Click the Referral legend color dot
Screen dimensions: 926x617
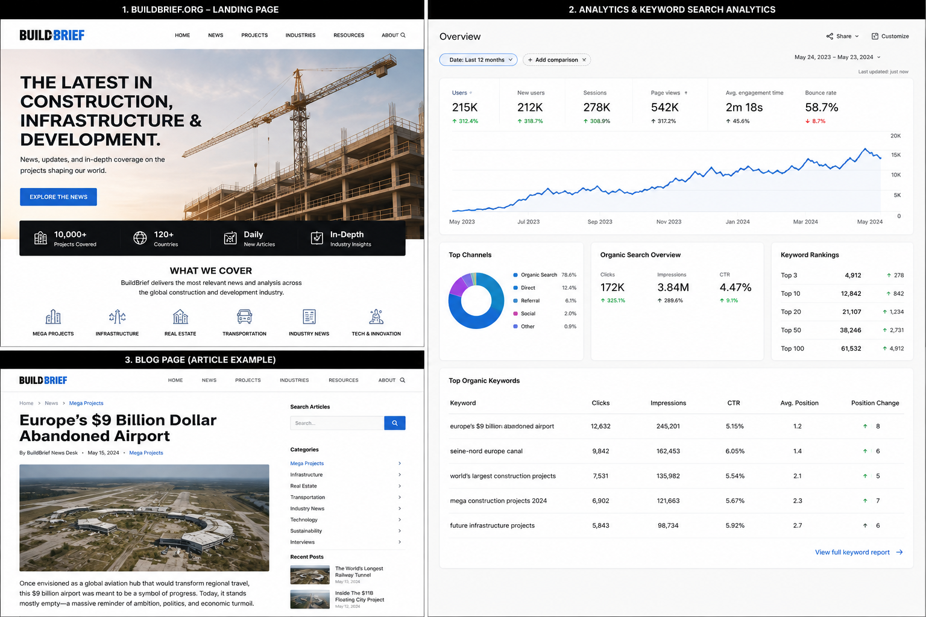[x=515, y=301]
